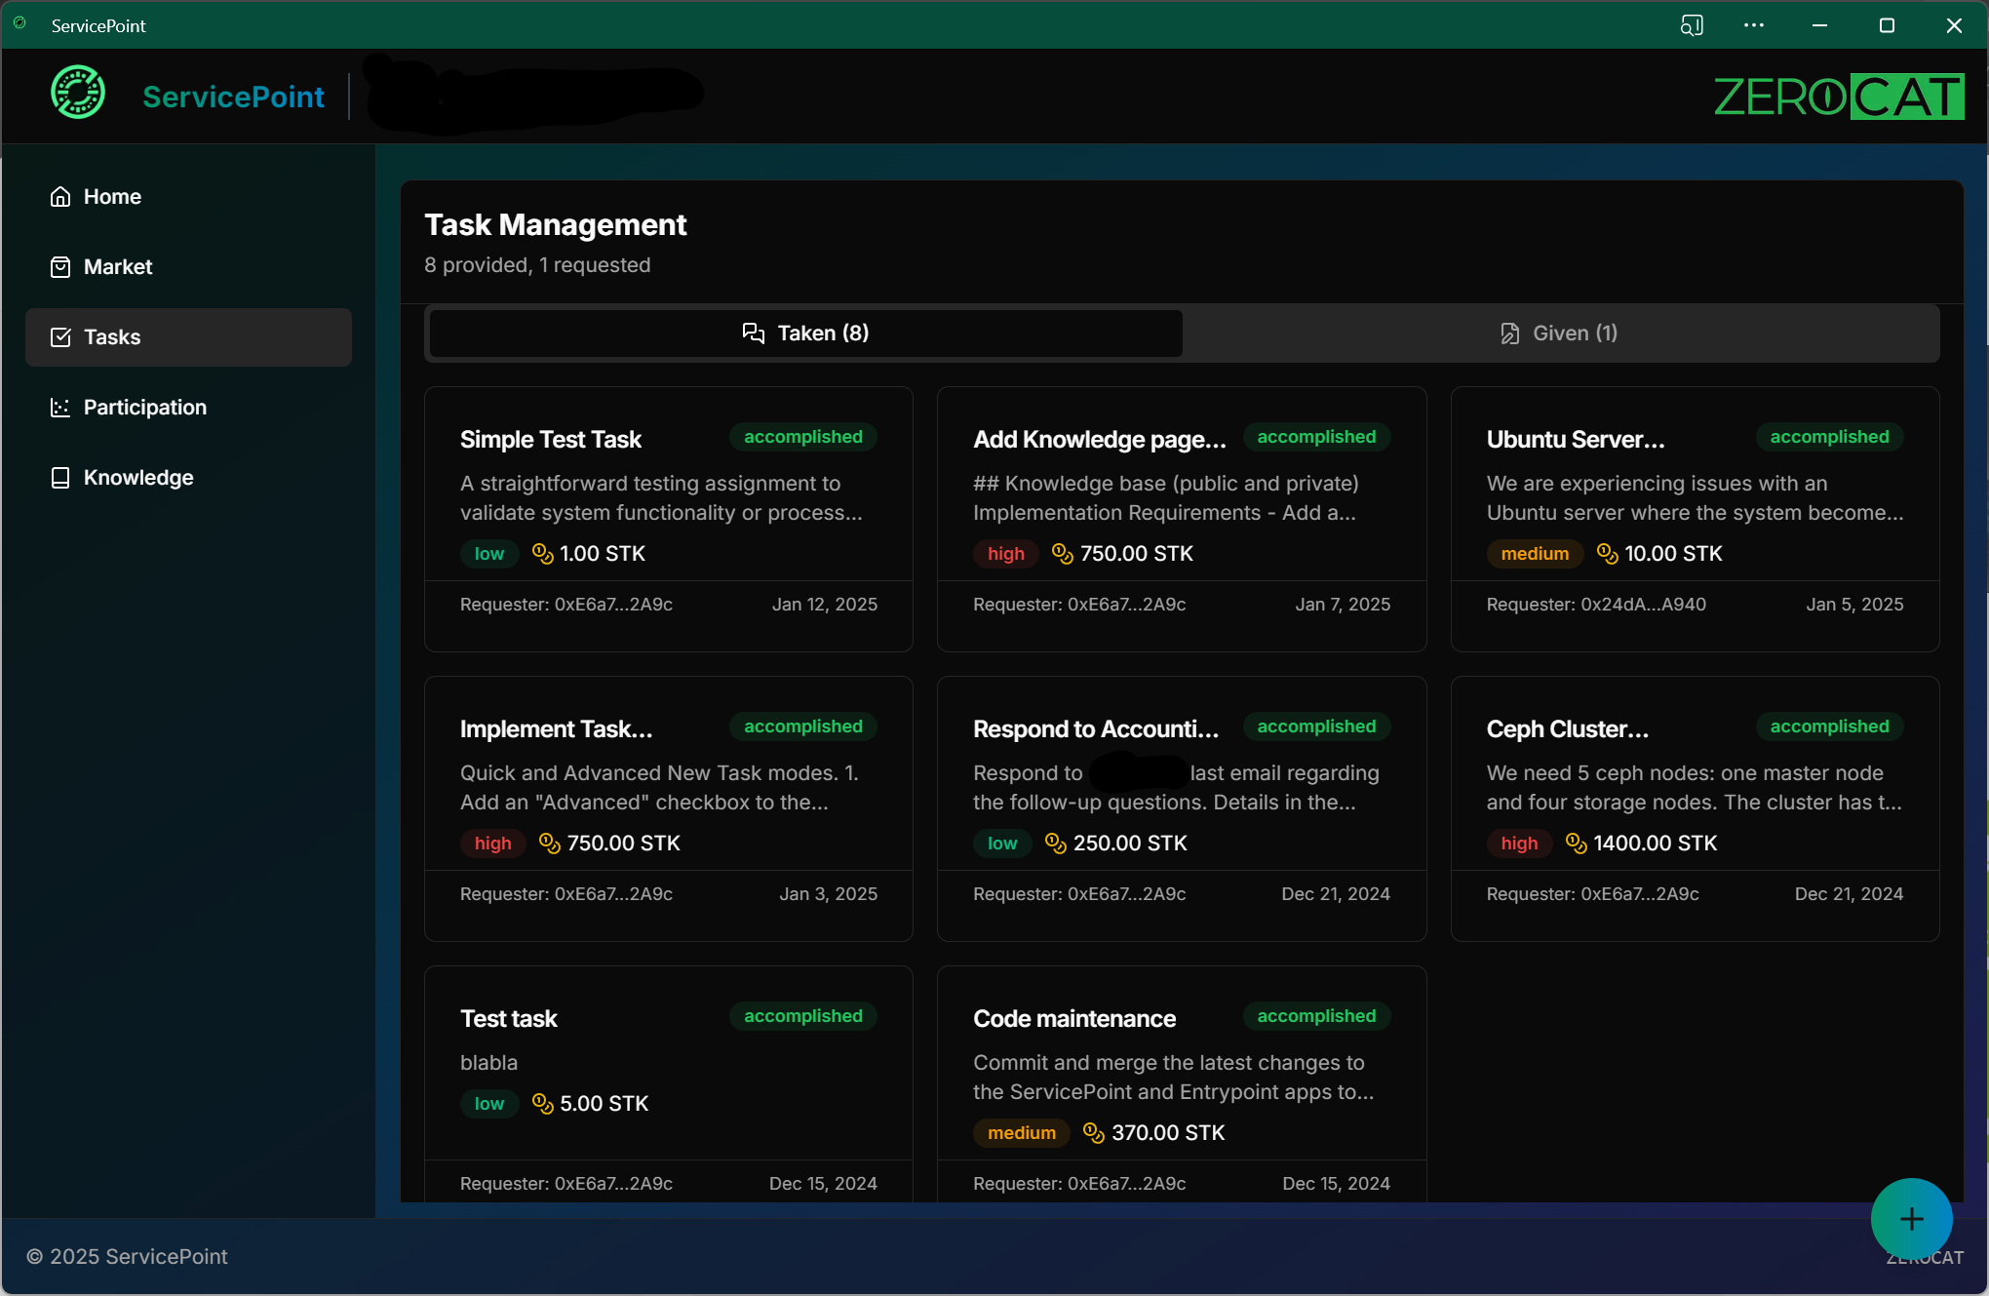Click coin icon next to 370.00 STK
Viewport: 1989px width, 1296px height.
click(1094, 1133)
